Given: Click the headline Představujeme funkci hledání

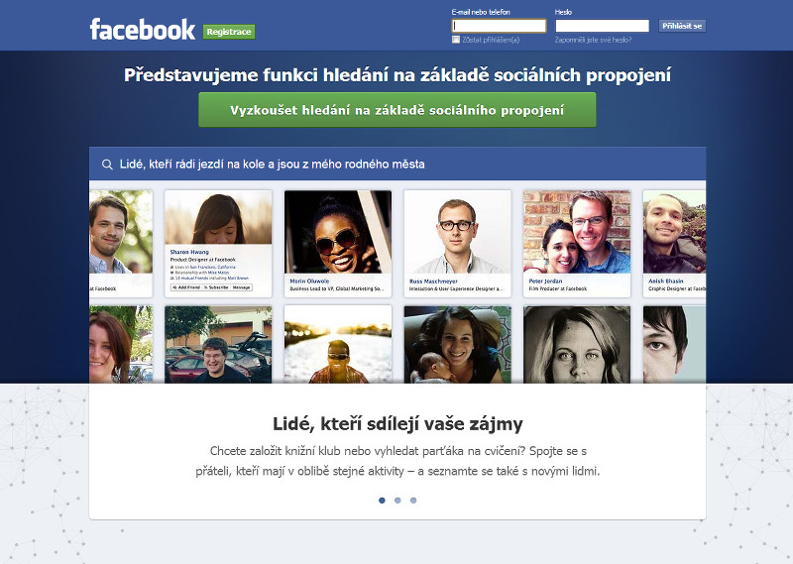Looking at the screenshot, I should [397, 75].
